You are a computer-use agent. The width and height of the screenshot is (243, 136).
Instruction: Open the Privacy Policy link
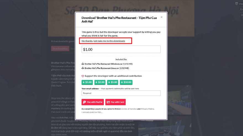tap(147, 109)
